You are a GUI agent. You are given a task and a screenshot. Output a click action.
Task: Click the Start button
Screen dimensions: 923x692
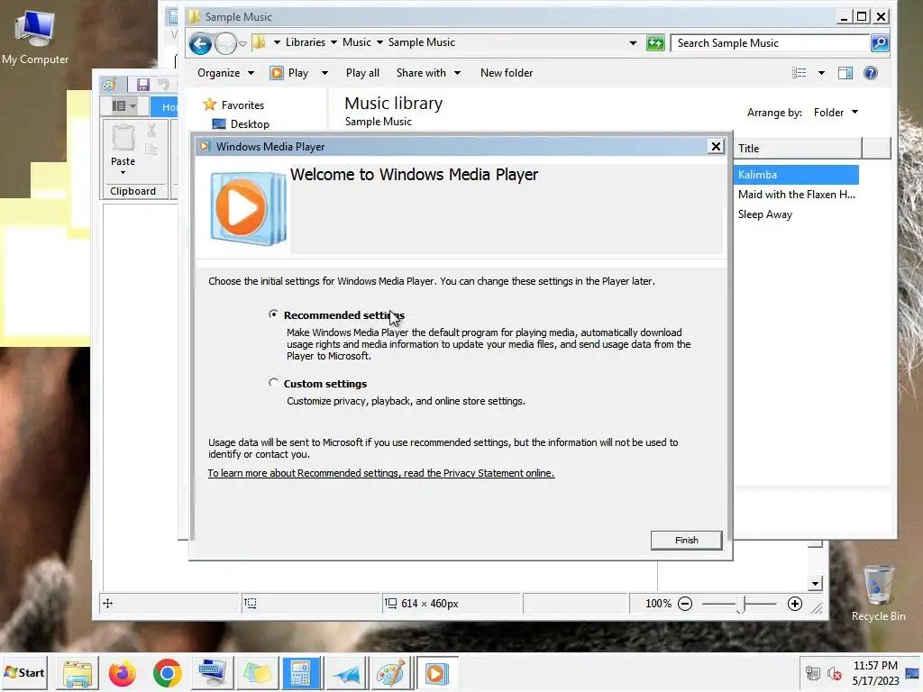pos(24,672)
